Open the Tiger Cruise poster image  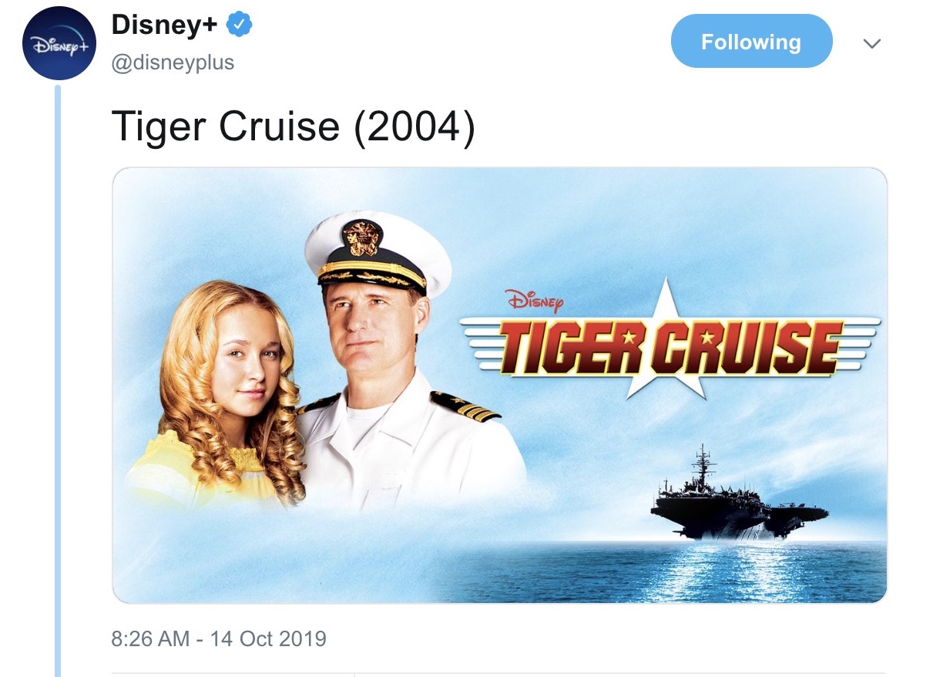500,386
